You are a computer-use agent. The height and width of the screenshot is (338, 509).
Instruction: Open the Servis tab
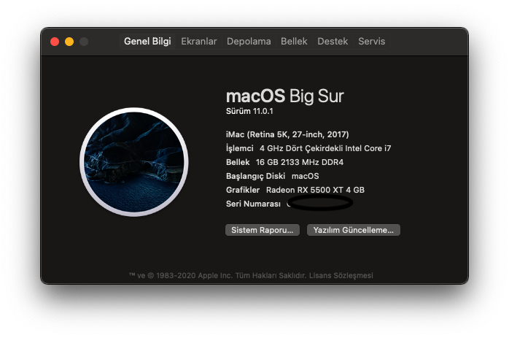(x=371, y=42)
